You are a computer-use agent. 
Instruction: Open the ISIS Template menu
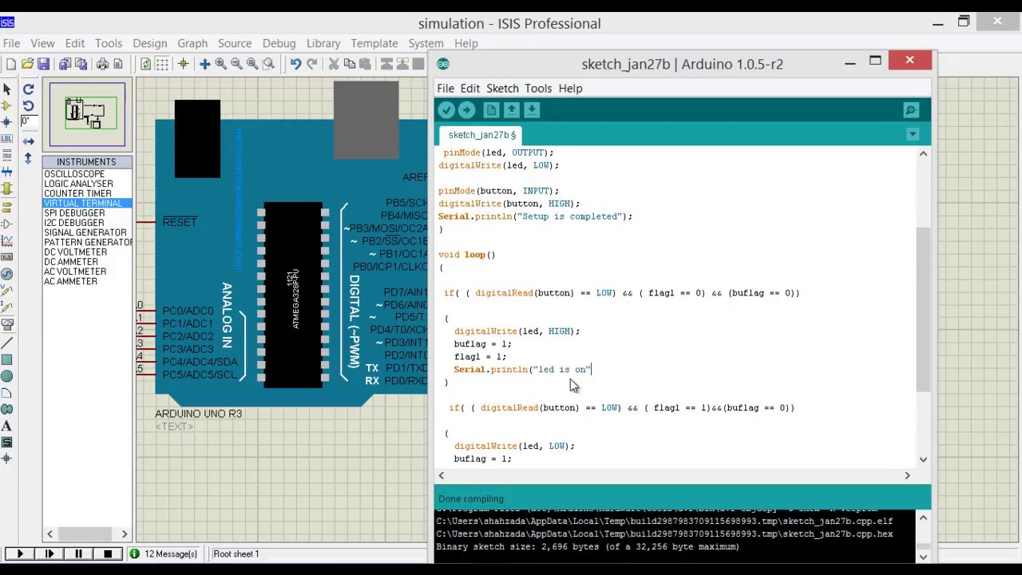[374, 43]
